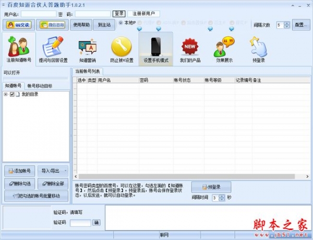Viewport: 313px width, 240px height.
Task: Select the 知道营销 toolbar icon
Action: click(x=88, y=49)
